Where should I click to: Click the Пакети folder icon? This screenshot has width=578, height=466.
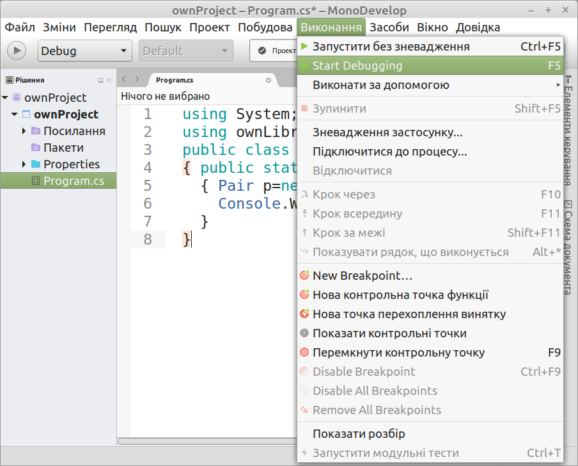(36, 147)
